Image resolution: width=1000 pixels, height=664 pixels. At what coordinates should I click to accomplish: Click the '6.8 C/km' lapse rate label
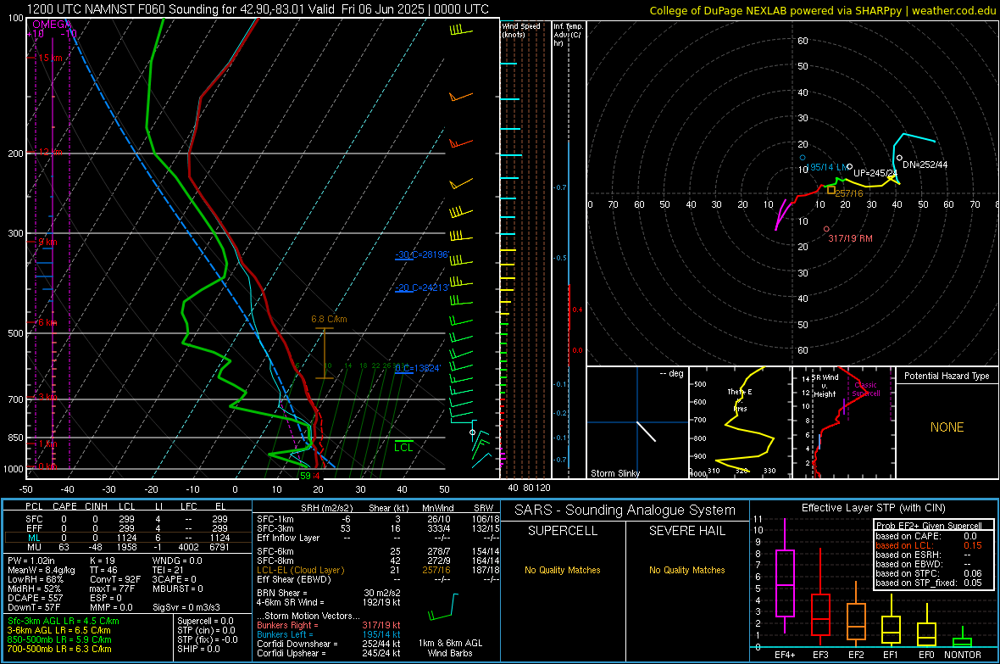[329, 319]
